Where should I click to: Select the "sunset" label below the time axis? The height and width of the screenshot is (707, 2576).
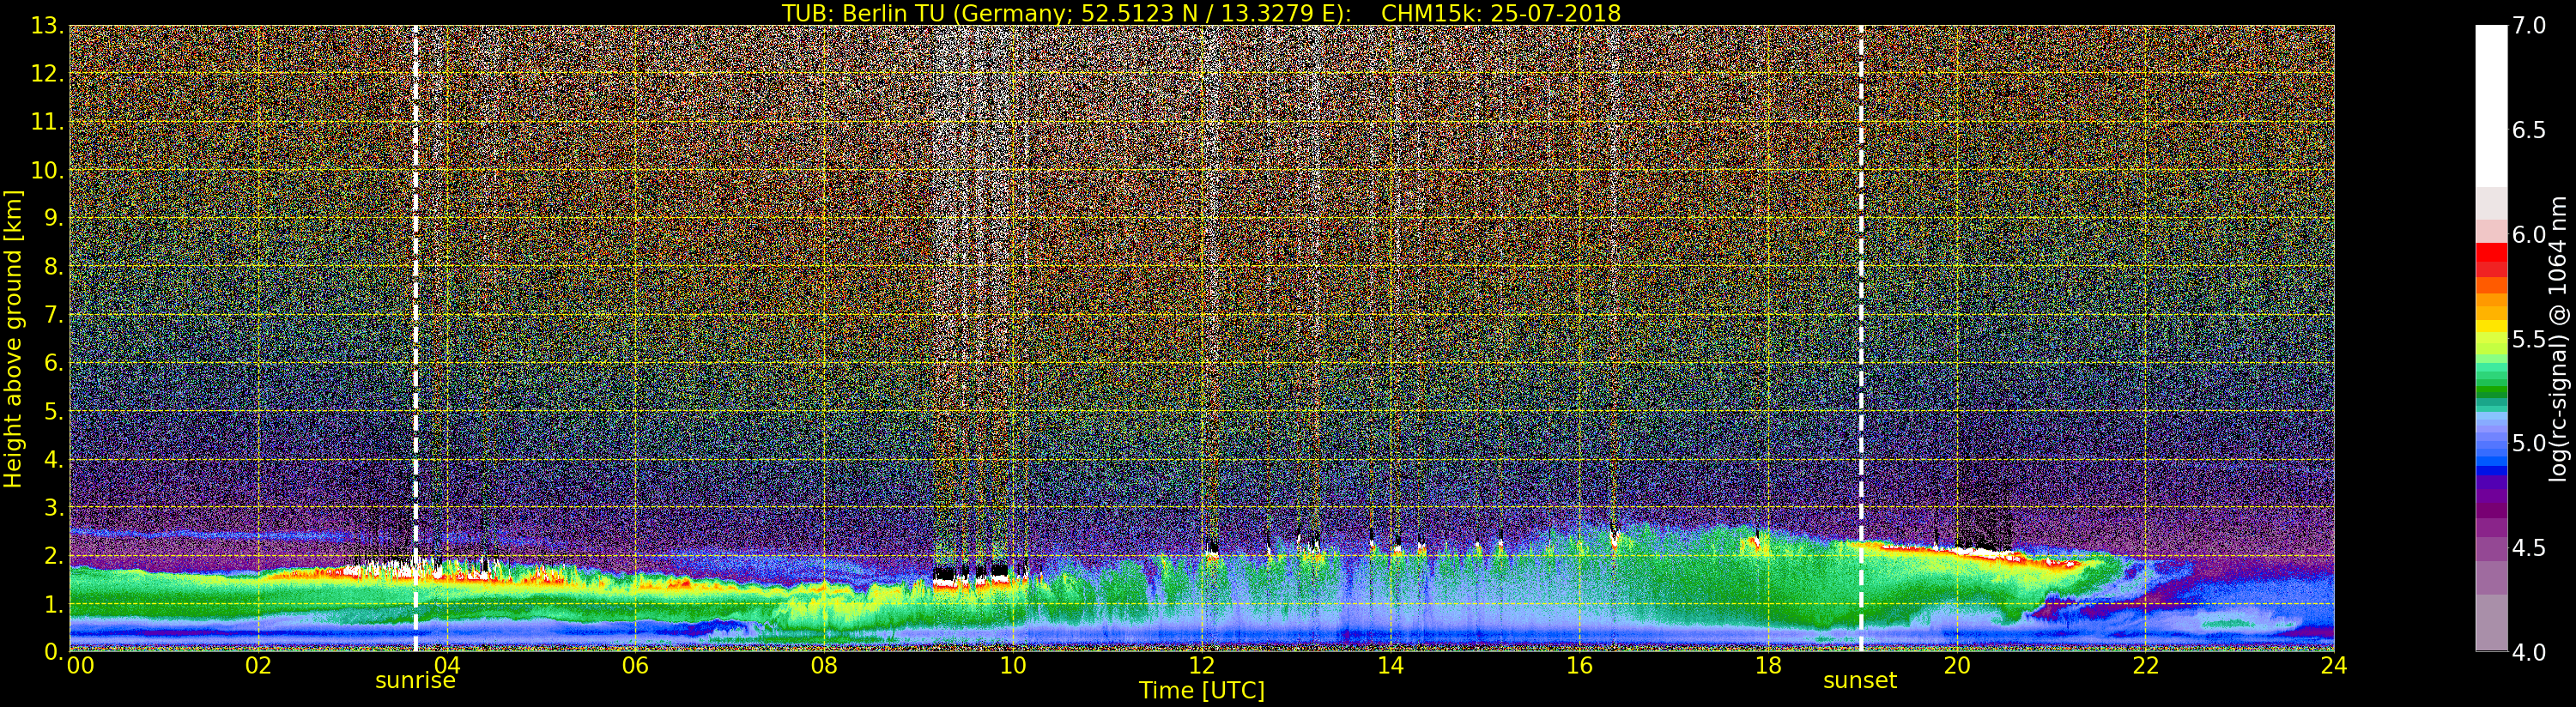[x=1860, y=681]
